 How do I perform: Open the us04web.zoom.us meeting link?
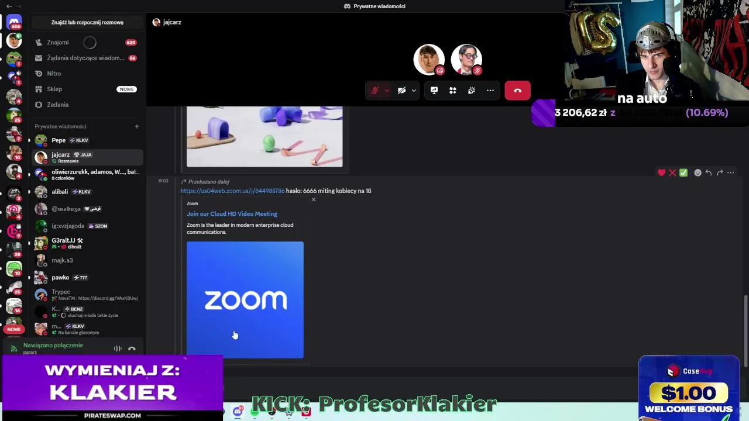point(232,191)
